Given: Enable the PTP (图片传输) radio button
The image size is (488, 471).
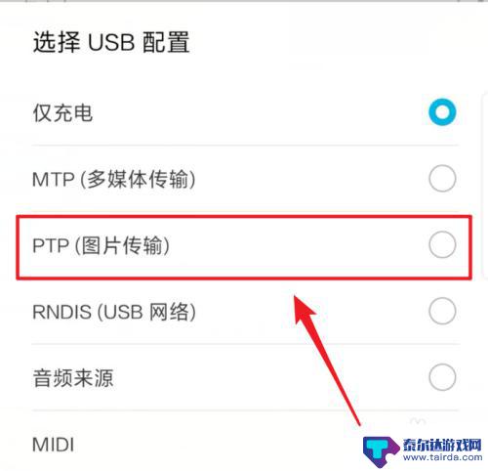Looking at the screenshot, I should tap(442, 244).
